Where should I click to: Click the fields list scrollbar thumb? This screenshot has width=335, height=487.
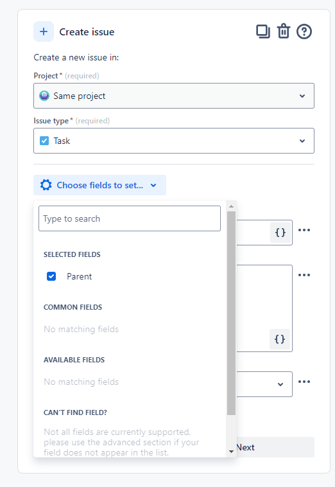tap(231, 313)
